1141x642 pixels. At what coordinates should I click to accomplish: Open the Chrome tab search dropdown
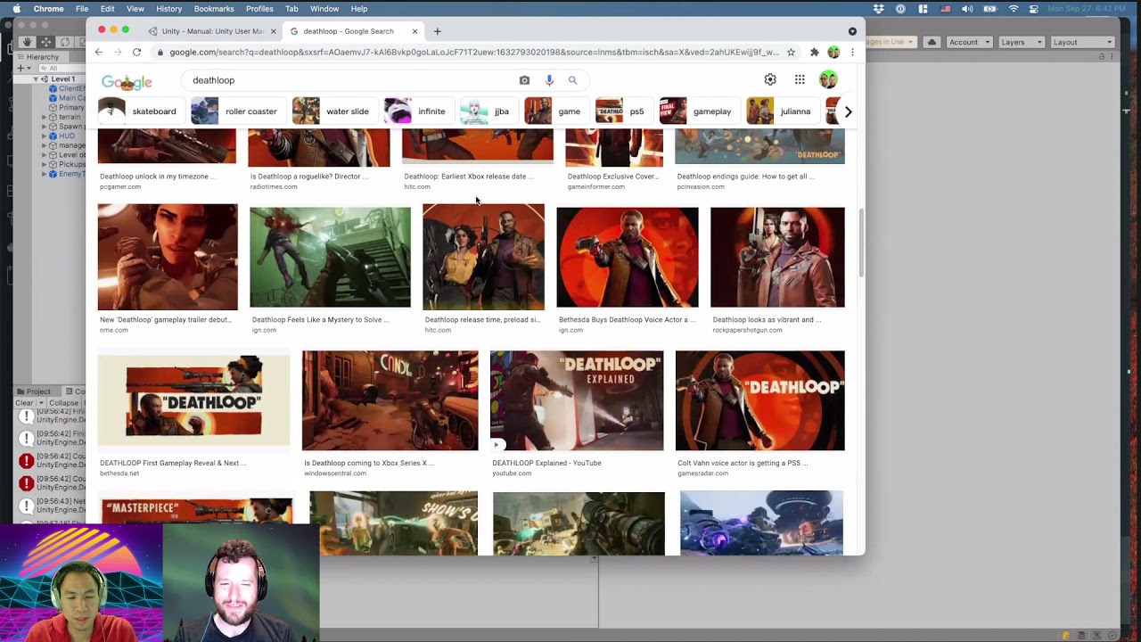852,31
